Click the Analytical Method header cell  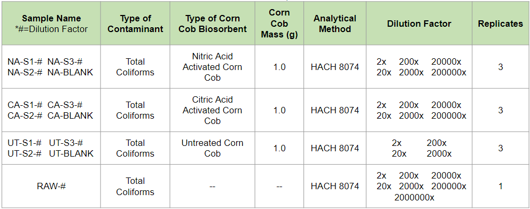(x=335, y=24)
